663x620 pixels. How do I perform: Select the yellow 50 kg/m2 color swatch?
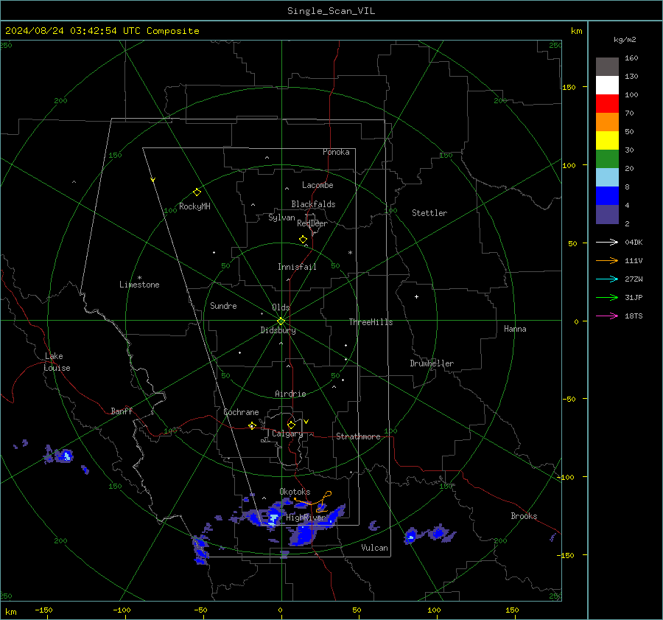[x=607, y=141]
